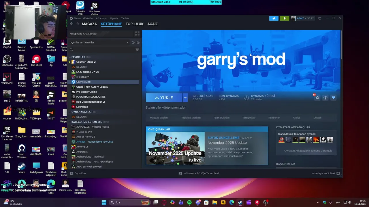Open Spotify from the taskbar

click(189, 202)
